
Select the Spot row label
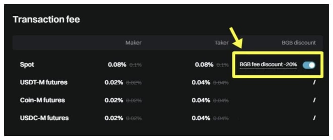[x=27, y=65]
